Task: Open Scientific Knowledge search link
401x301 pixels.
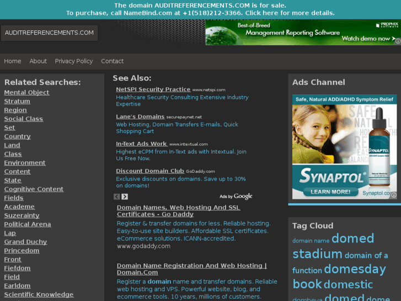Action: click(39, 294)
